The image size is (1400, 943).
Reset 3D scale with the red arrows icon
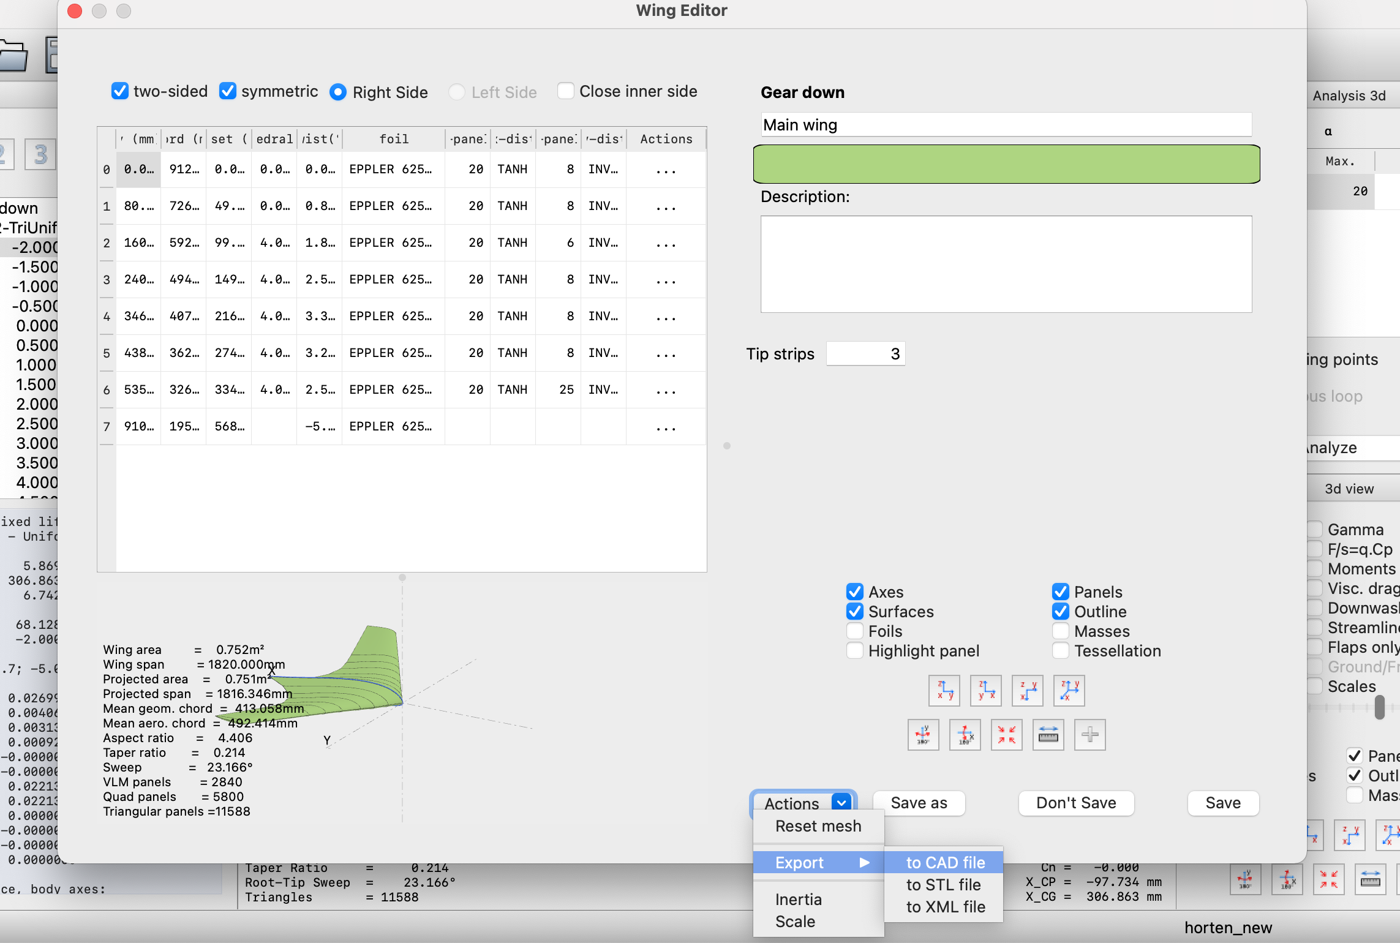click(x=1006, y=734)
